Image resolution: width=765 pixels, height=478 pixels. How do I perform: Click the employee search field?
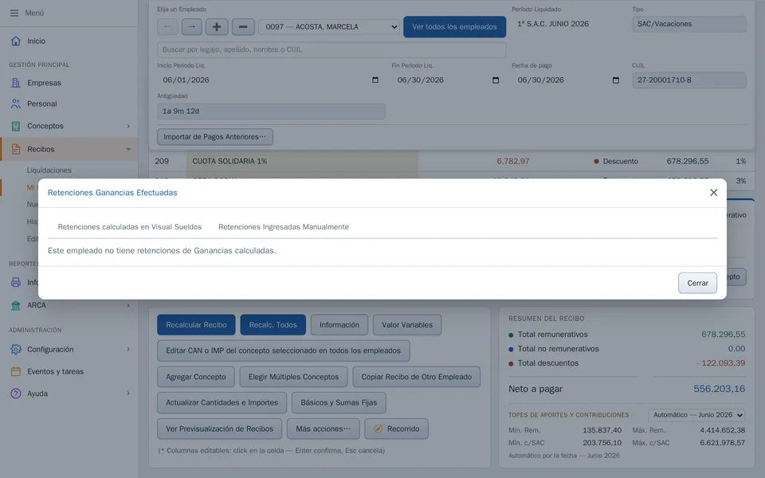tap(331, 49)
